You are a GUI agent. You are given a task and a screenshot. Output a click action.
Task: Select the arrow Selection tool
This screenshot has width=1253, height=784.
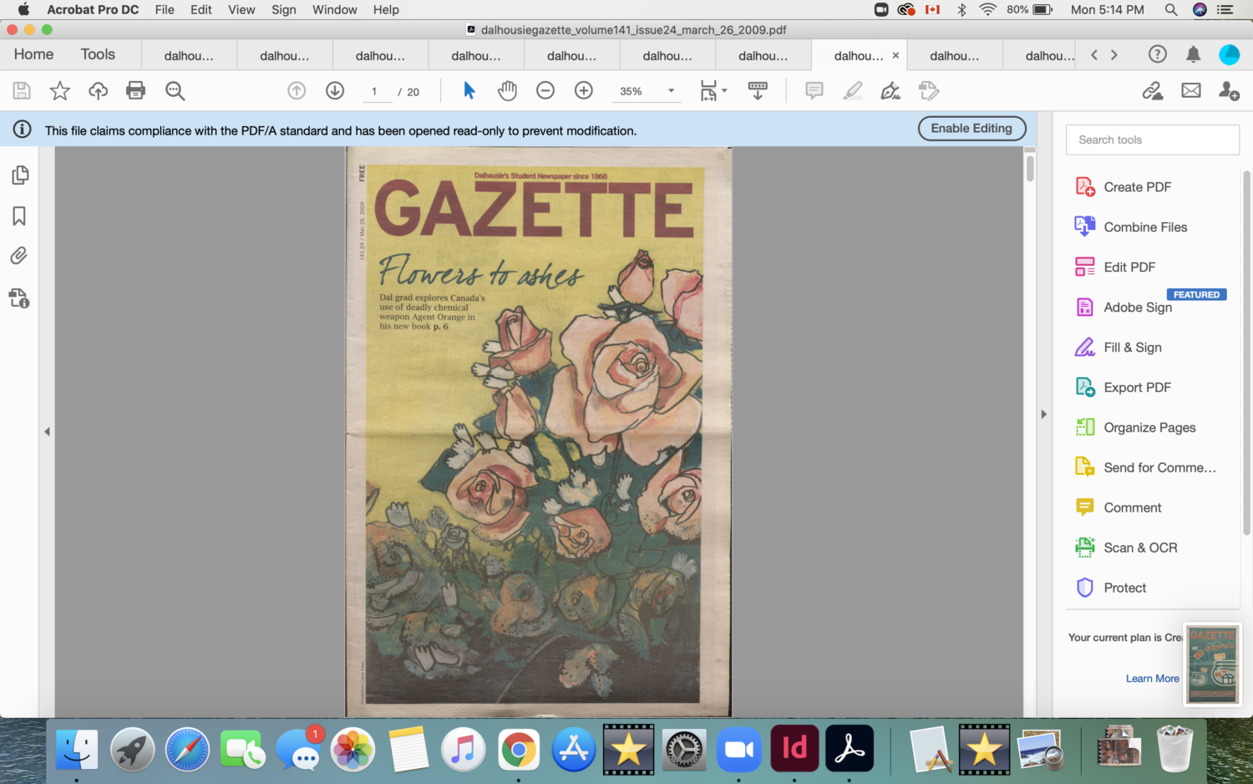(469, 90)
